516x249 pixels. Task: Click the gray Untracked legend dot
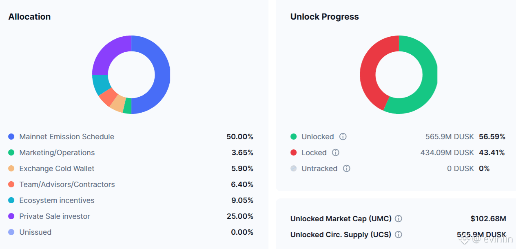coord(293,169)
